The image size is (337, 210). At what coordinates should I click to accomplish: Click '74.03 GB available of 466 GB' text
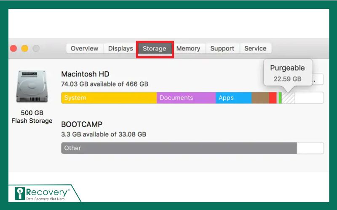104,84
